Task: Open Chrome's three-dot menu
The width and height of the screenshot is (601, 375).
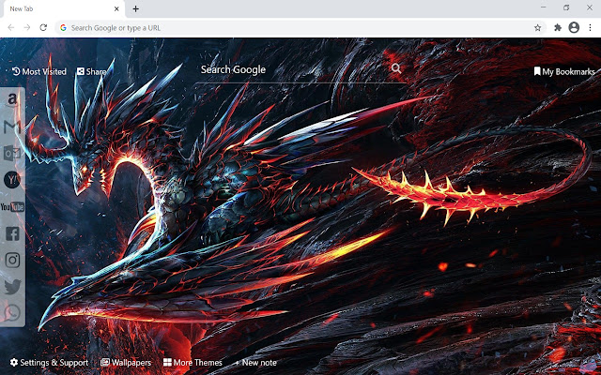Action: pos(591,27)
